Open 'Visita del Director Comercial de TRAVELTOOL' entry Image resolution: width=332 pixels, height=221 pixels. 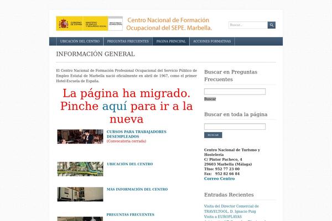coord(231,209)
